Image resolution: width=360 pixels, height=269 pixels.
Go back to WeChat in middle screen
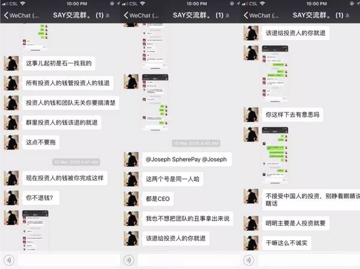(x=141, y=16)
